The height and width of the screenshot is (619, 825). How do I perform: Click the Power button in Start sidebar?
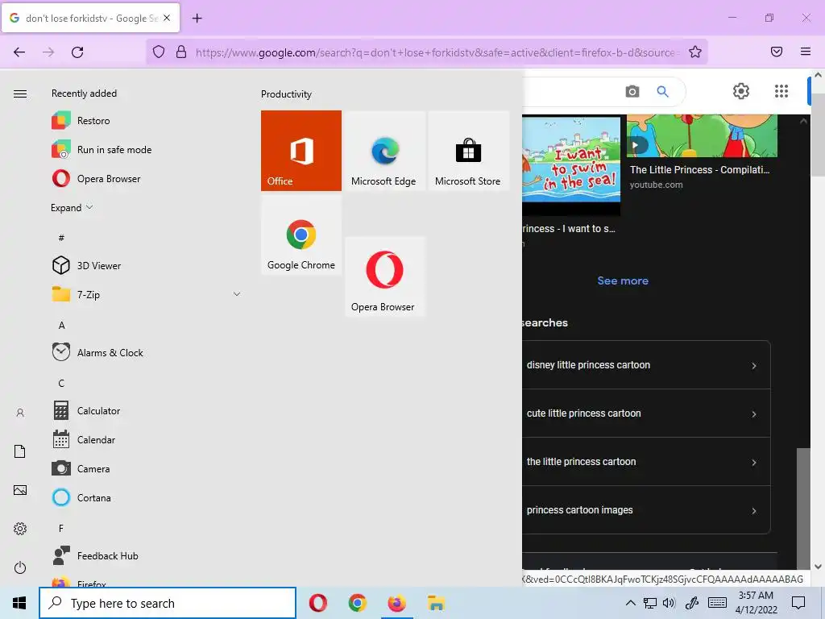[20, 567]
